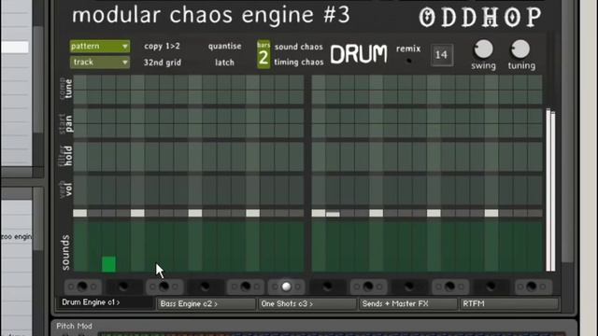Switch to the Bass Engine c2 tab
Screen dimensions: 598x336
206,303
